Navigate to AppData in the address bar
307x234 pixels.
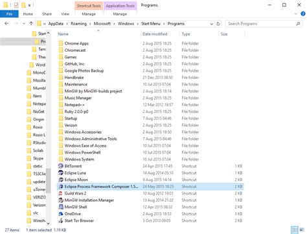pos(56,24)
